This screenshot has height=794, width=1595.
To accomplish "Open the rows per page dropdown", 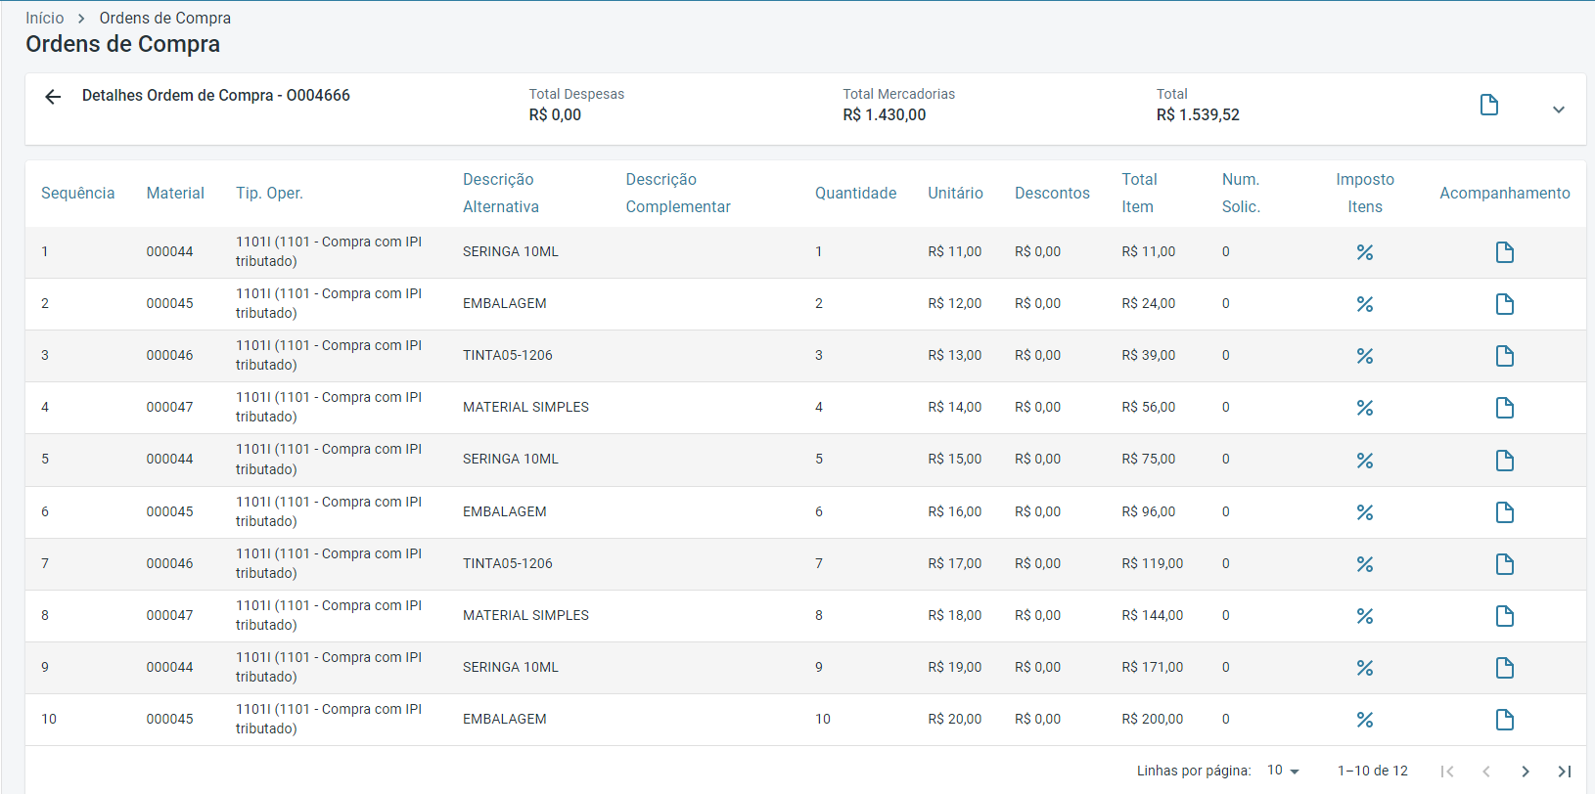I will (1283, 771).
